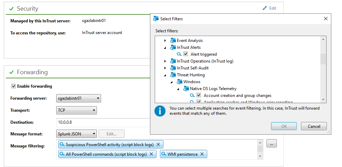Remove the Suspicious PowerShell activity filter

(158, 144)
